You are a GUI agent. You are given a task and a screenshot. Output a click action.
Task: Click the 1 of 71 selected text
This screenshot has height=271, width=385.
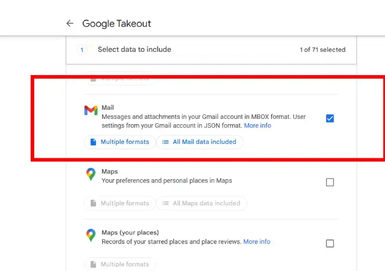point(322,50)
